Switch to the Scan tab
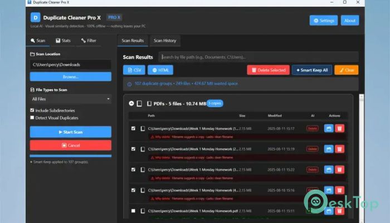The height and width of the screenshot is (223, 390). pos(38,41)
